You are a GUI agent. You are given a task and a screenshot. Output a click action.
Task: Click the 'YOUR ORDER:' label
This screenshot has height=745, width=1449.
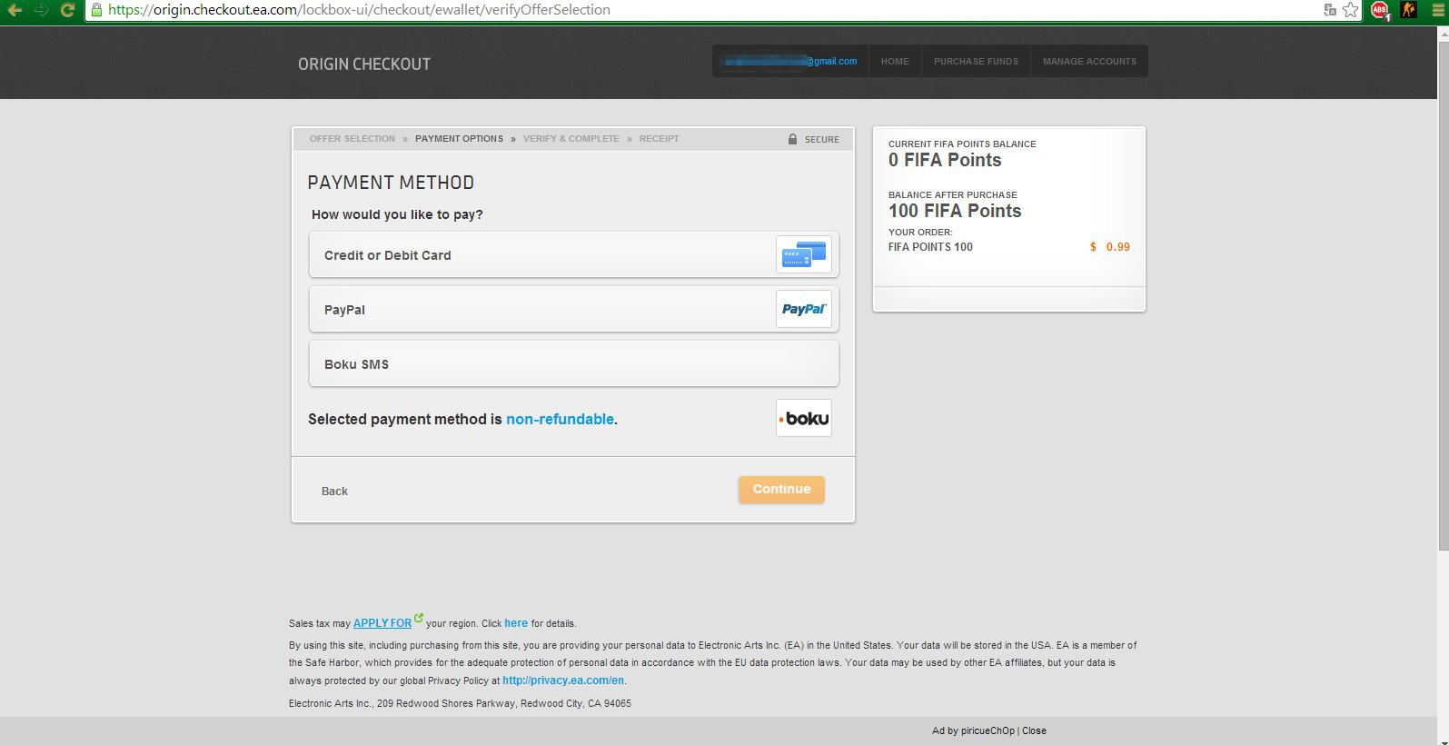tap(920, 233)
